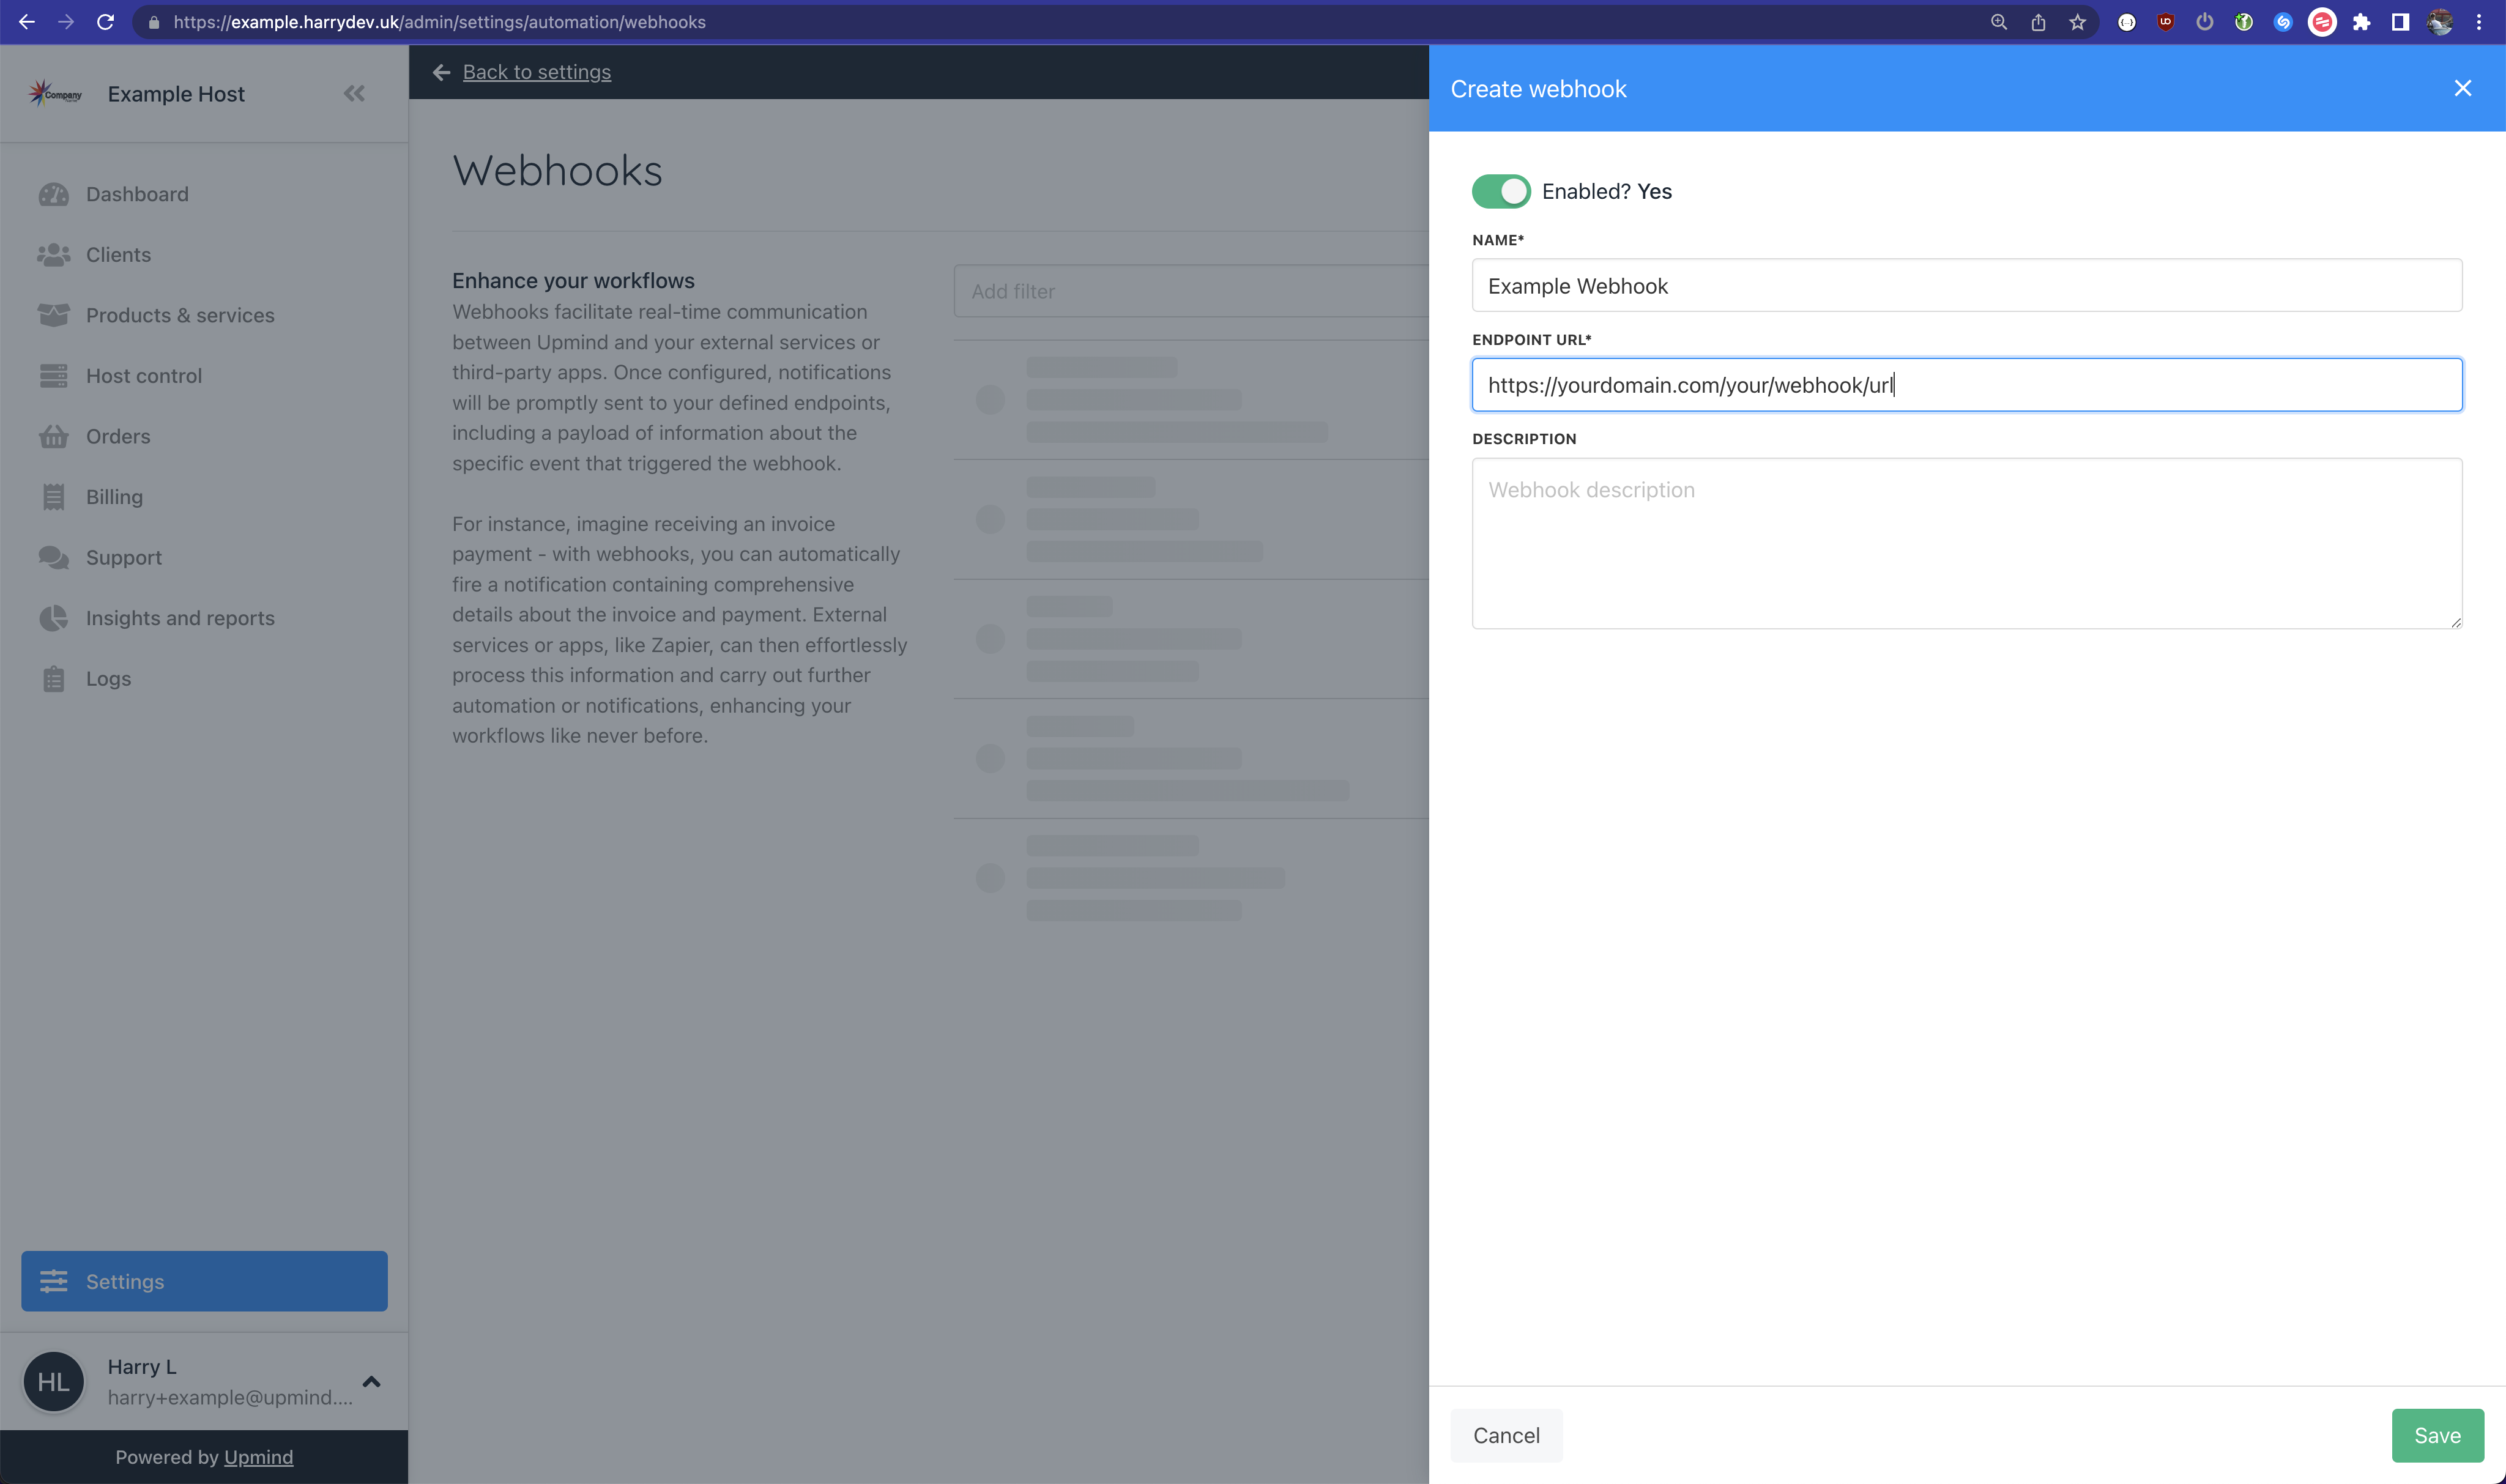
Task: Follow the Back to settings link
Action: pyautogui.click(x=536, y=72)
